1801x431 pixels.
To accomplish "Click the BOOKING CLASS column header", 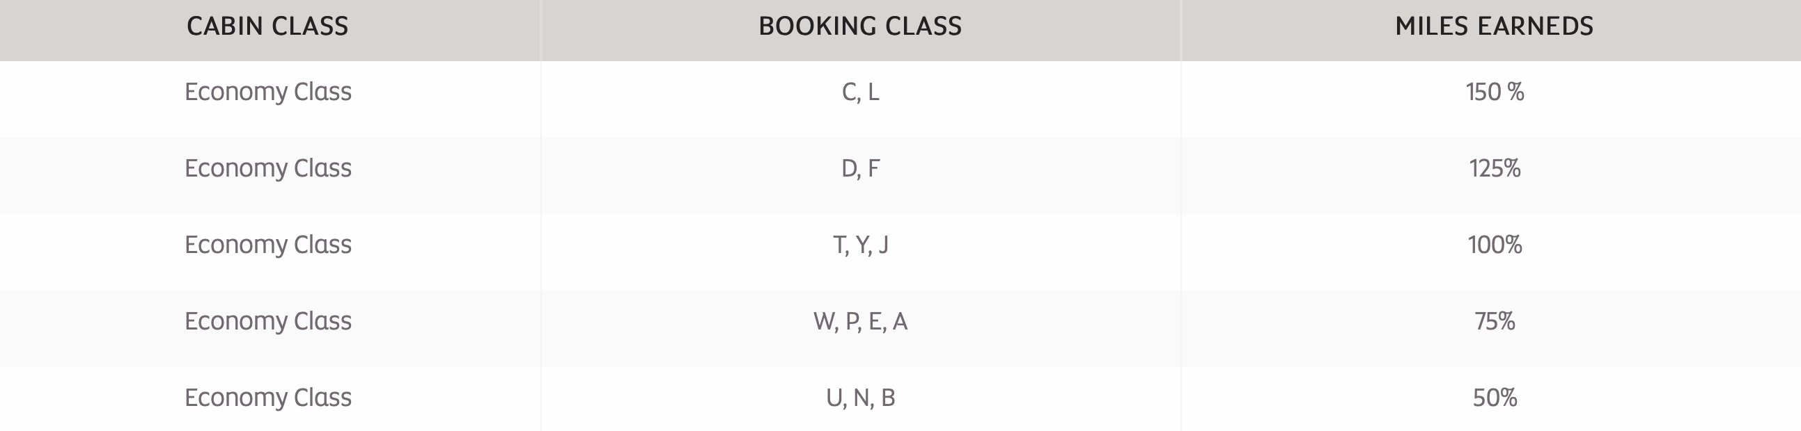I will click(x=860, y=26).
